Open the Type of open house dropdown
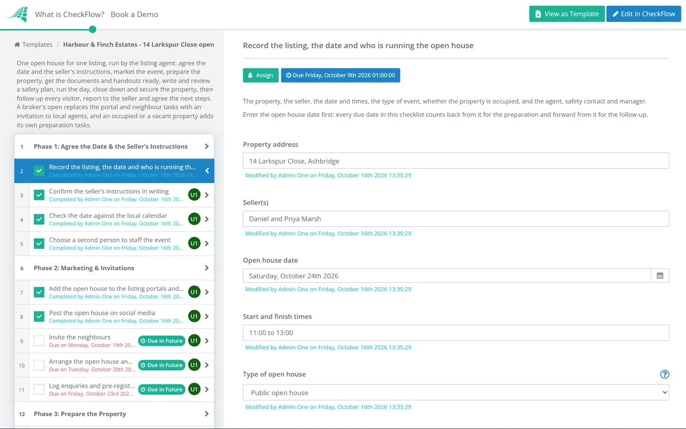This screenshot has height=429, width=686. (x=456, y=393)
